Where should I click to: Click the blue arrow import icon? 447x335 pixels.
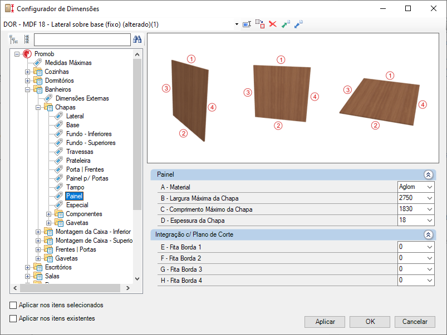point(298,24)
